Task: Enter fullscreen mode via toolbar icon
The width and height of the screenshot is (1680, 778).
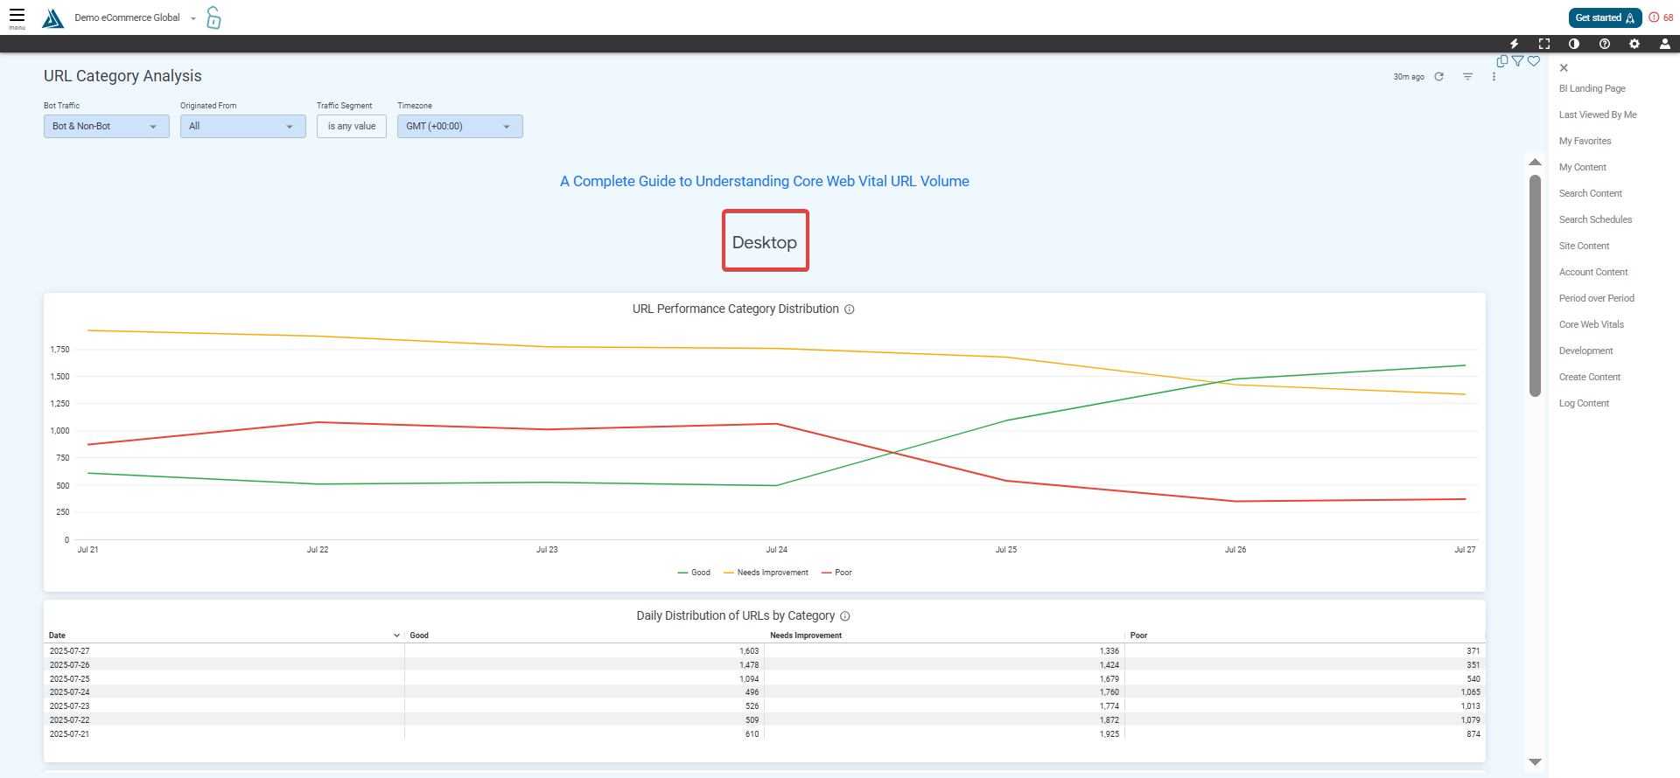Action: point(1543,44)
